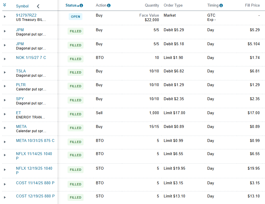Select the 15/15 quantity on META row

(154, 126)
